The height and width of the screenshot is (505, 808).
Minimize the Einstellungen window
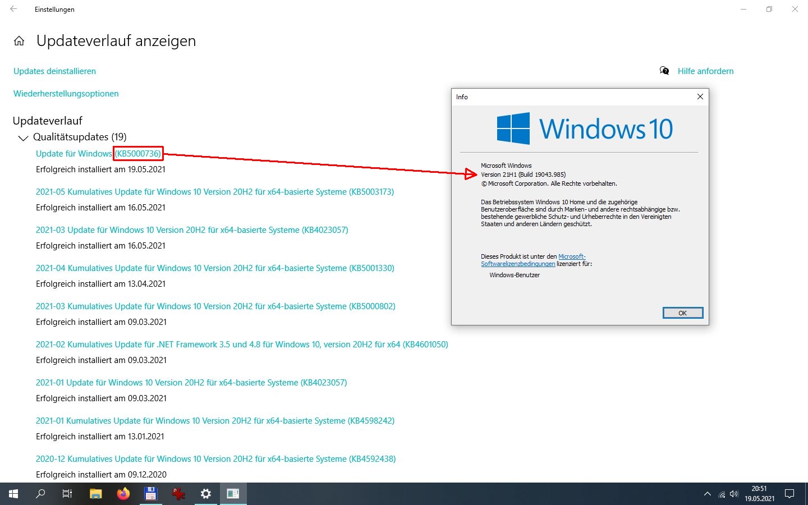pos(743,9)
